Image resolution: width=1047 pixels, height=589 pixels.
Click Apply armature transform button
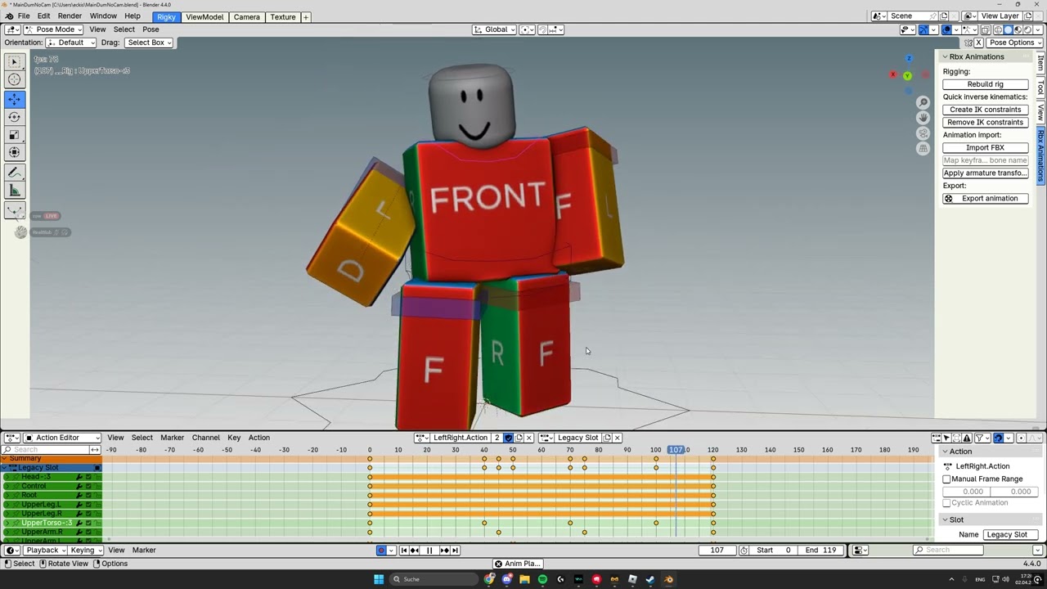coord(985,173)
